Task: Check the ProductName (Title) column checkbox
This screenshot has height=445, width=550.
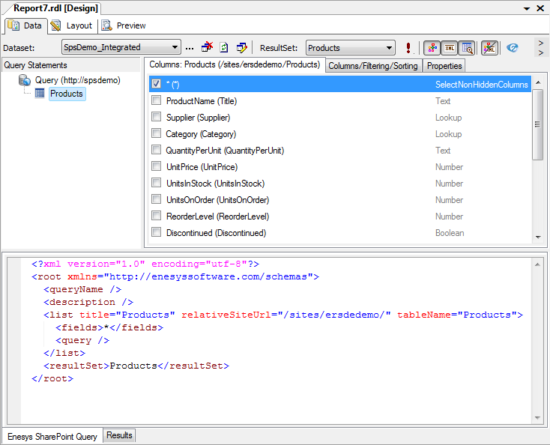Action: 157,100
